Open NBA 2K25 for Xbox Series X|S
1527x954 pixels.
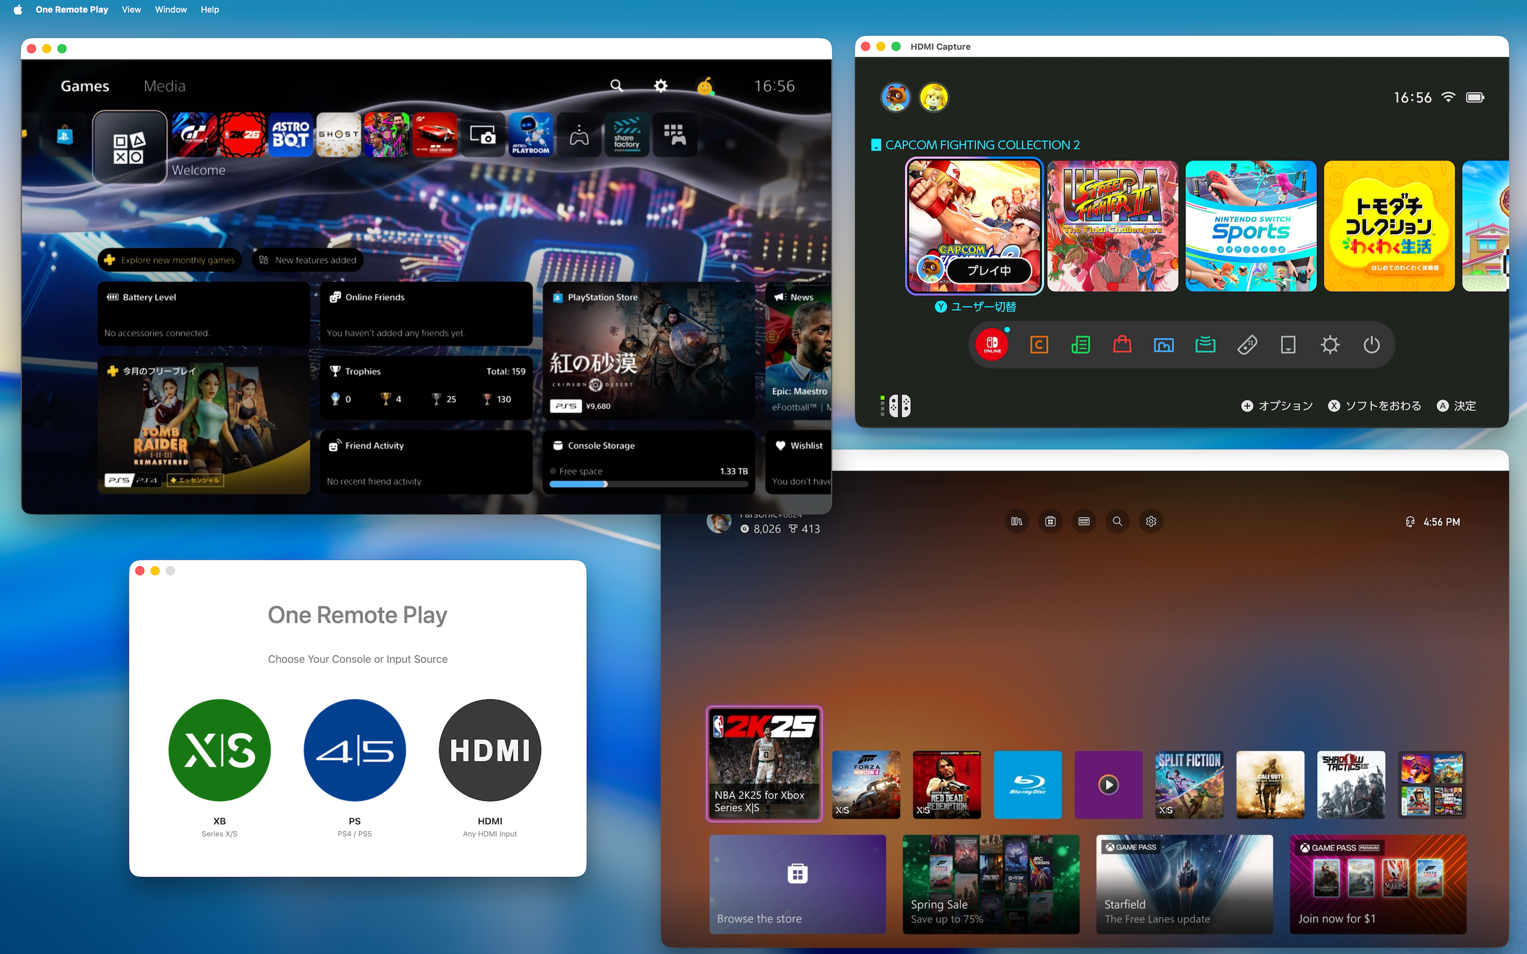pos(764,763)
